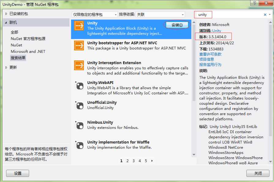This screenshot has width=274, height=182.
Task: Close the NuGet dialog window
Action: point(266,3)
